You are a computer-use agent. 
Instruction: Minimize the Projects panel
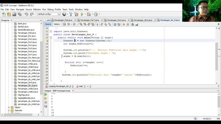point(41,20)
